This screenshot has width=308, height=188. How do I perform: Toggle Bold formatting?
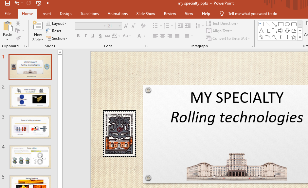pos(78,36)
